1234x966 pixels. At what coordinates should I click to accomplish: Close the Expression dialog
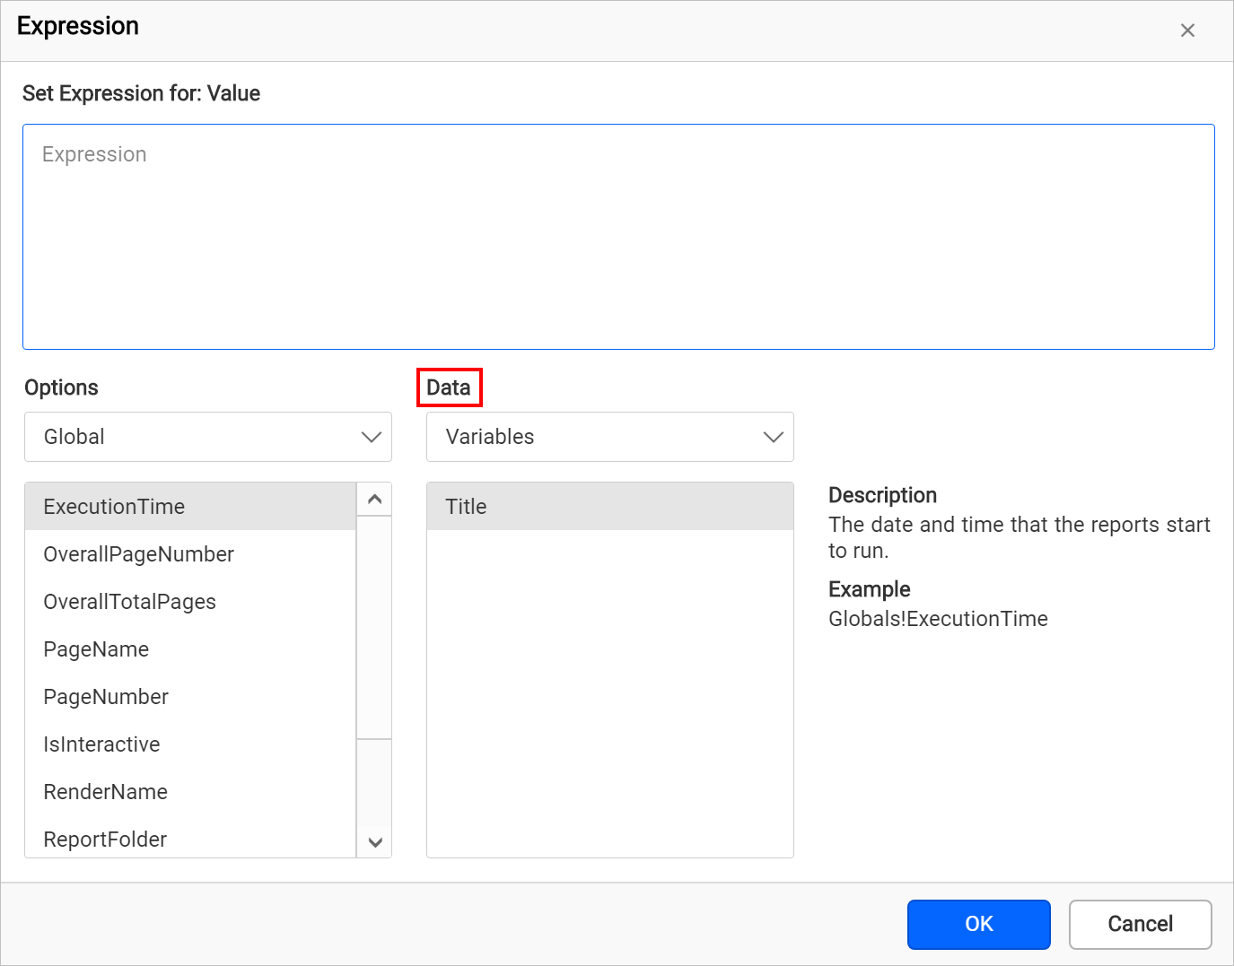(1187, 30)
